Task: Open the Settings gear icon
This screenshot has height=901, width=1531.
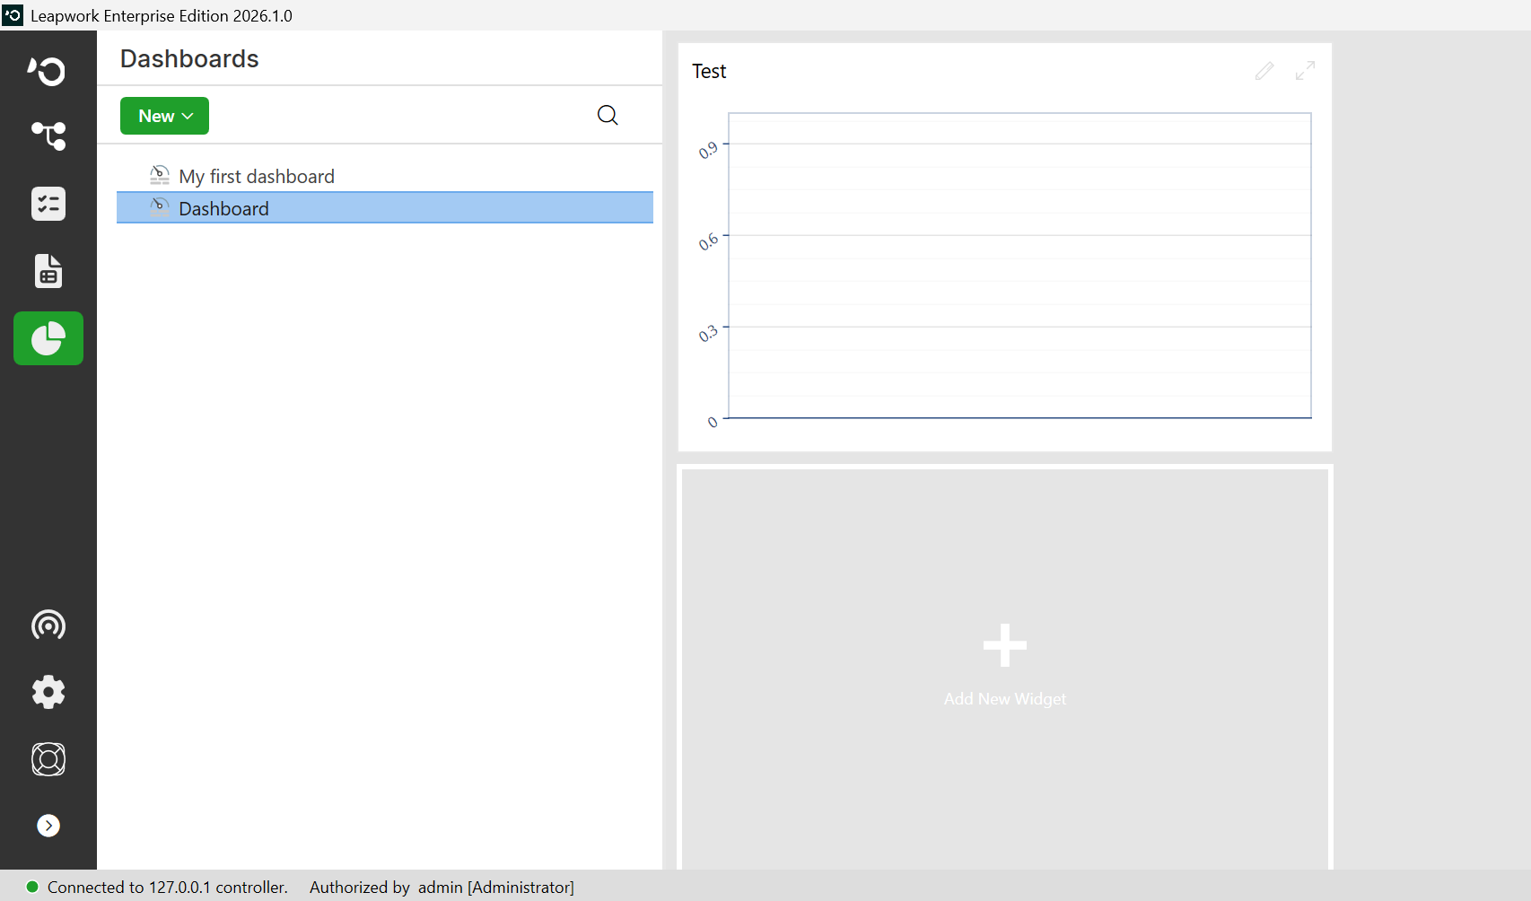Action: tap(48, 692)
